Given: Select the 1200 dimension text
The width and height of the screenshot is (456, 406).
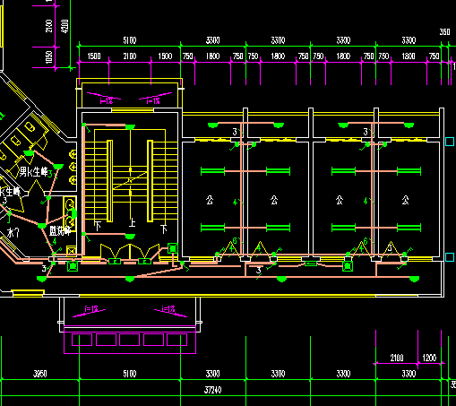Looking at the screenshot, I should 429,358.
